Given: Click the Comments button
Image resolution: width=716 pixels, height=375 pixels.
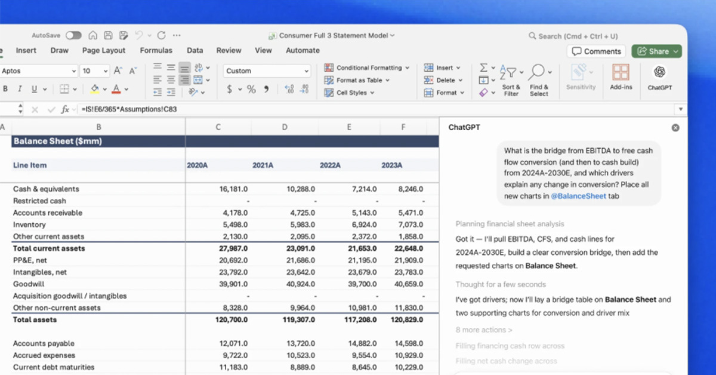Looking at the screenshot, I should tap(596, 51).
